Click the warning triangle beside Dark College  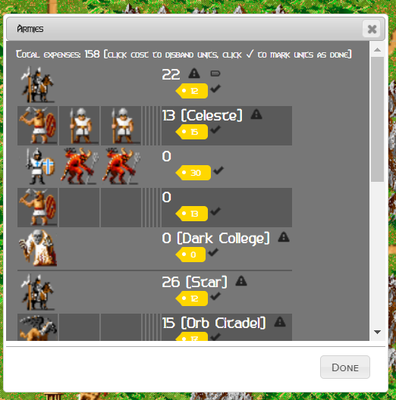(284, 237)
